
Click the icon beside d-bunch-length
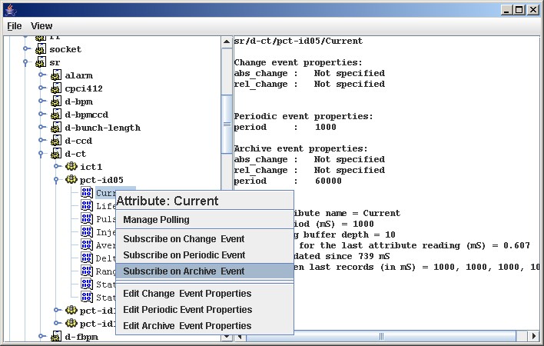(x=56, y=128)
